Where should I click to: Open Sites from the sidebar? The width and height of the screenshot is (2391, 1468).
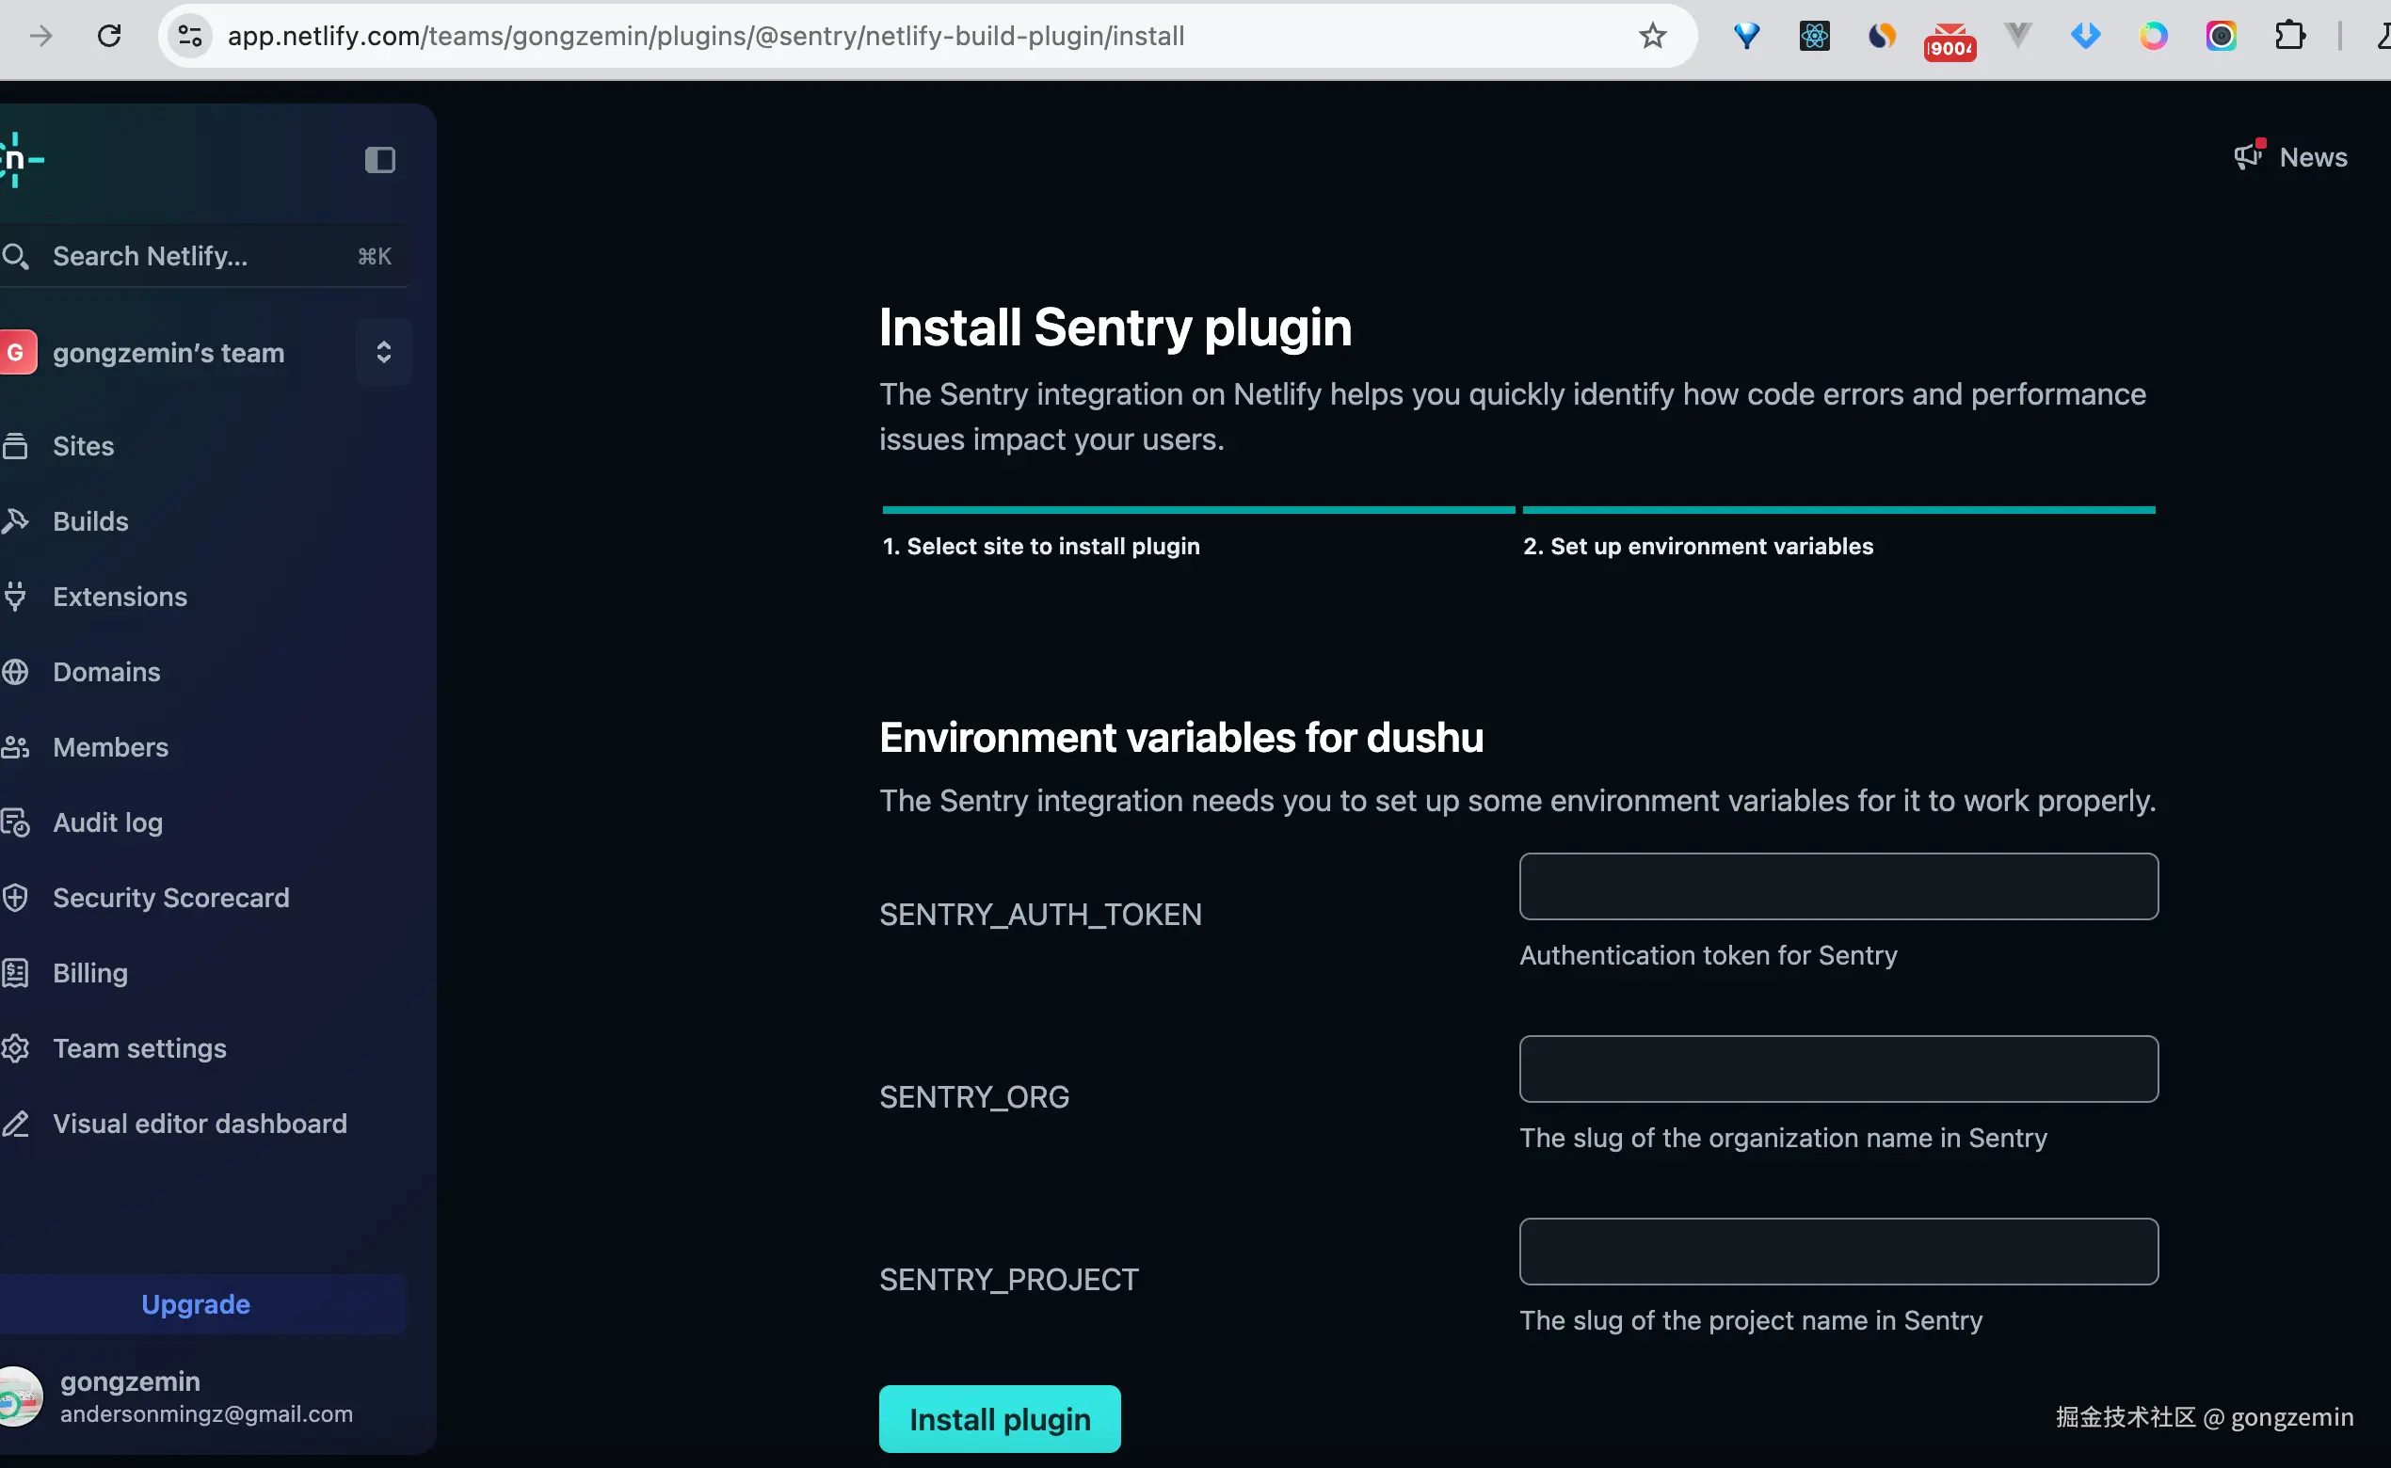(84, 446)
